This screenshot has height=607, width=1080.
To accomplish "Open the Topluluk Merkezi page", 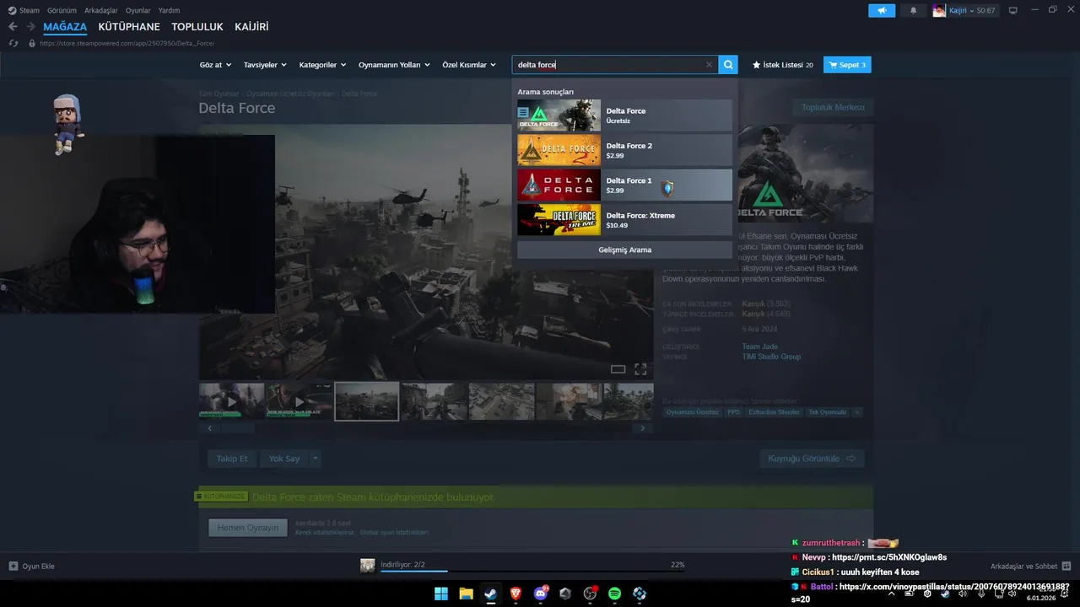I will (x=833, y=107).
